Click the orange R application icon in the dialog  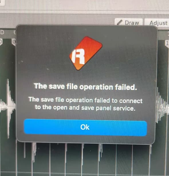pos(86,53)
